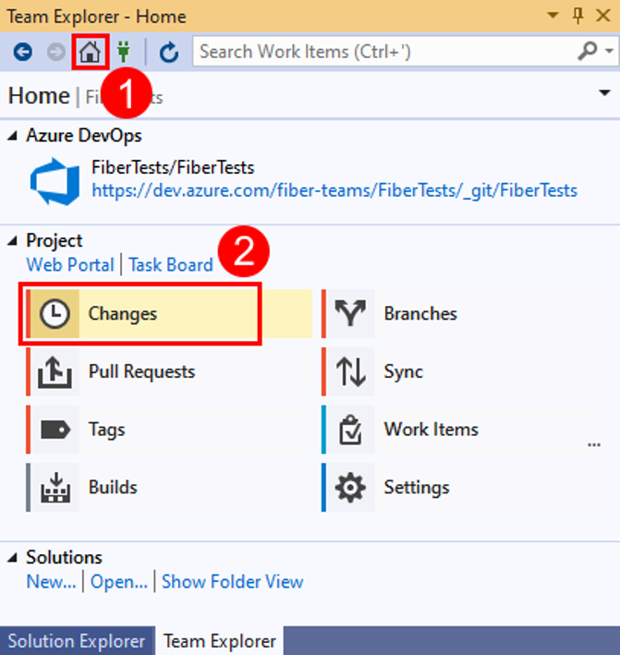Open the Builds page tile
This screenshot has height=655, width=620.
[x=169, y=487]
